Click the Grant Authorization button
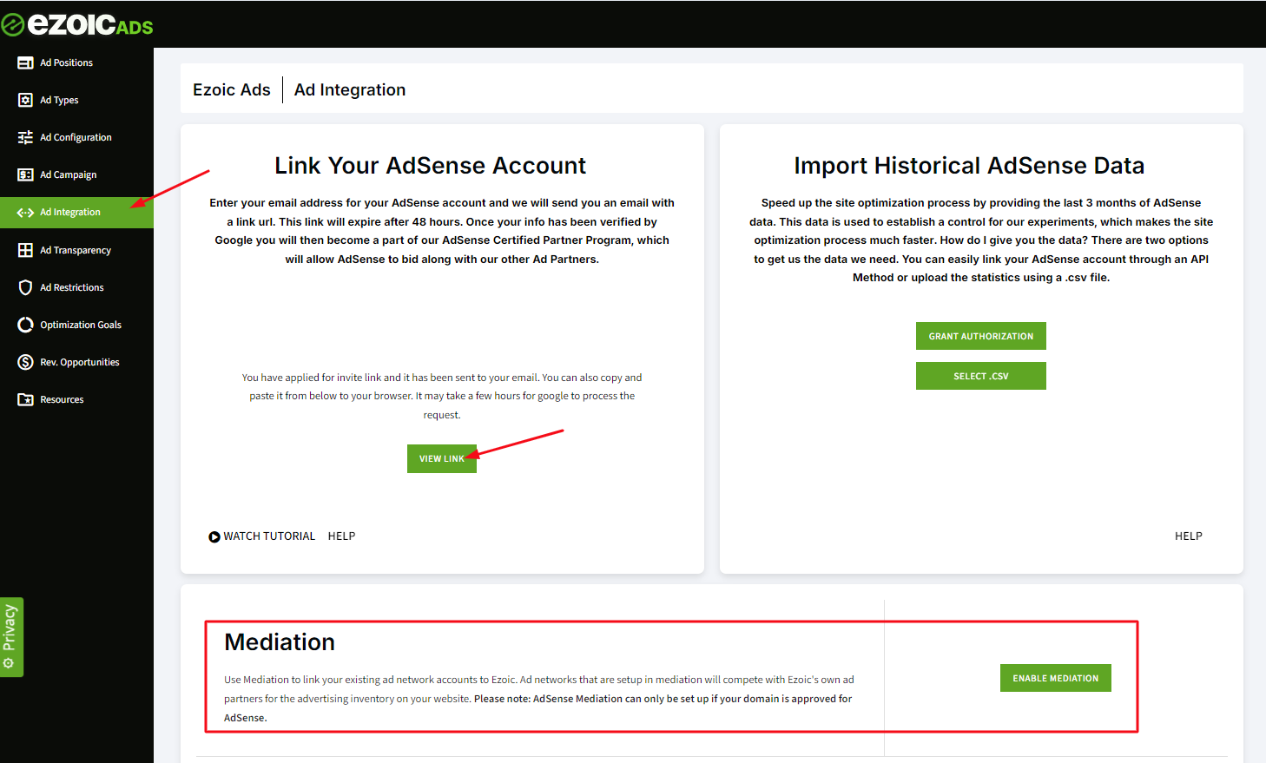 tap(980, 336)
